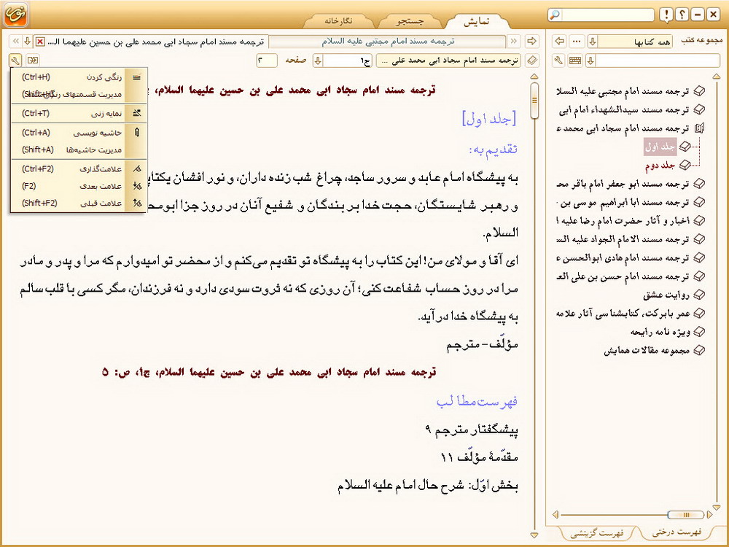This screenshot has height=547, width=729.
Task: Click book icon of ویژه نامه رایحه
Action: (699, 332)
